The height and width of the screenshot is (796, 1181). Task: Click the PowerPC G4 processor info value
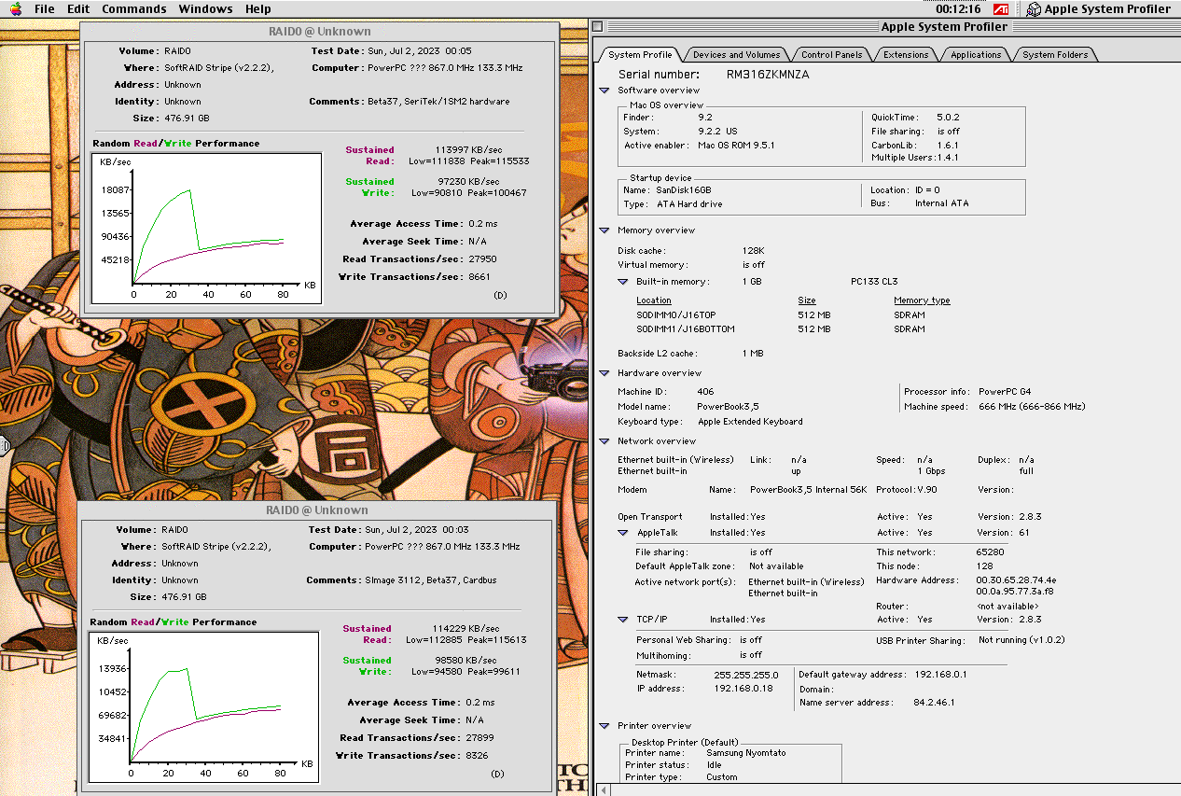tap(1005, 392)
